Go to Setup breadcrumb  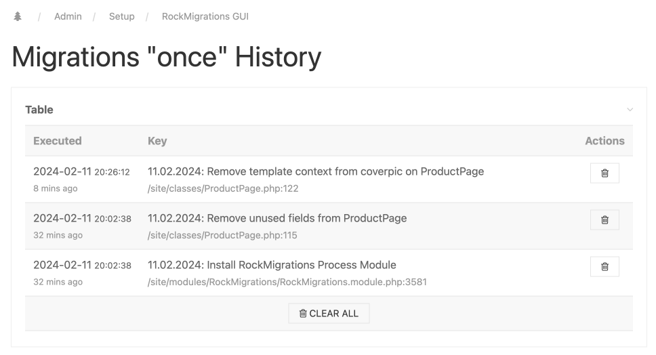(122, 16)
